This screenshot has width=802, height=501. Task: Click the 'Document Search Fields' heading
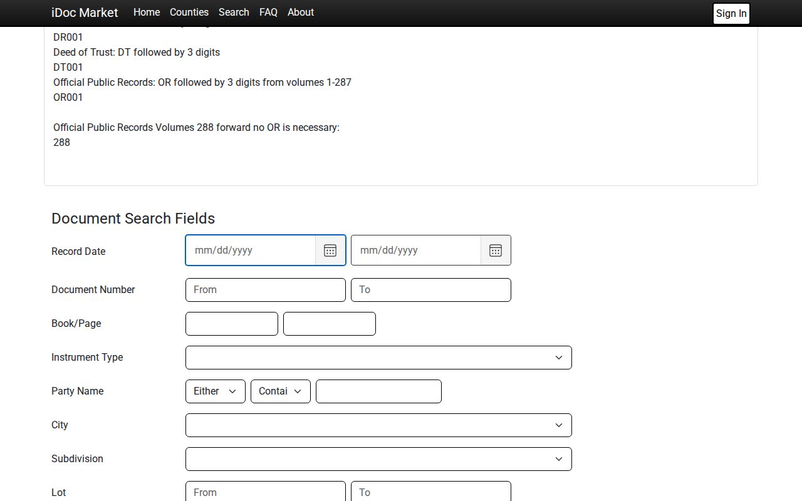(133, 219)
